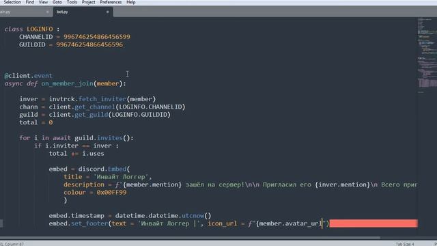This screenshot has width=437, height=246.
Task: Click the horizontal scrollbar at bottom of editor
Action: (190, 238)
